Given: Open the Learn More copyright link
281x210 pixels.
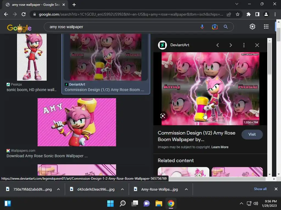Looking at the screenshot, I should [x=220, y=147].
